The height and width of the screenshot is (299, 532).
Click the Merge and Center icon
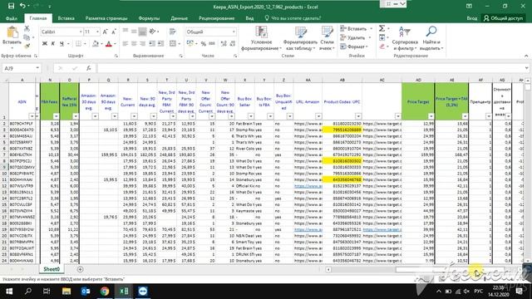click(173, 44)
